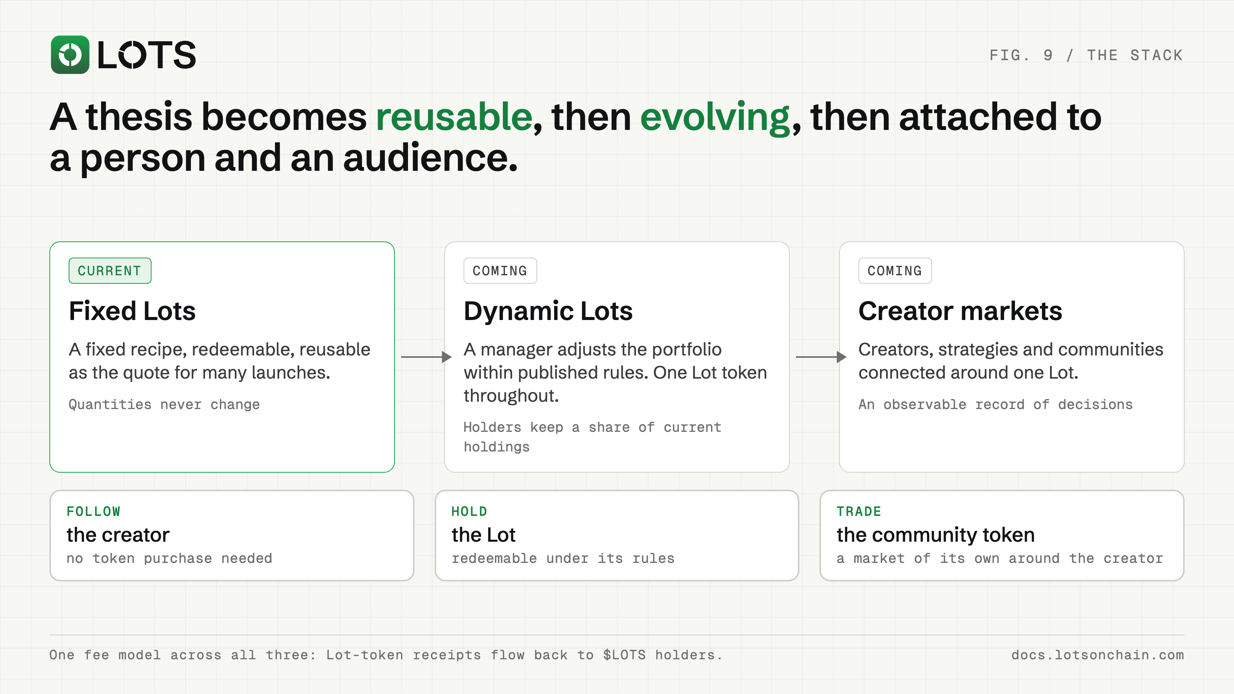Click 'redeemable under its rules' caption
Image resolution: width=1234 pixels, height=694 pixels.
click(563, 558)
